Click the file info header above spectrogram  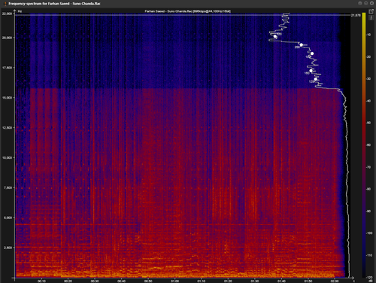[188, 11]
